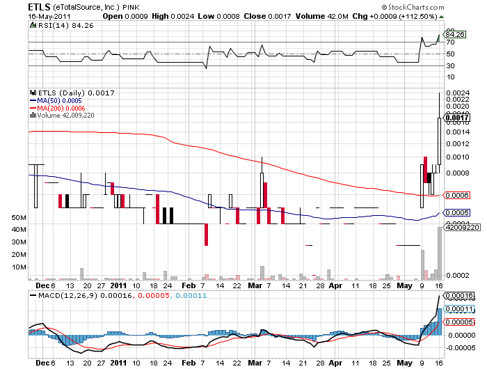This screenshot has height=369, width=487.
Task: Click the 0.0014 price axis label
Action: [x=458, y=132]
